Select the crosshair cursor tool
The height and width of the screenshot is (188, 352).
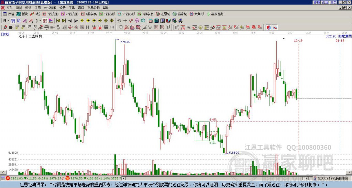(125, 21)
